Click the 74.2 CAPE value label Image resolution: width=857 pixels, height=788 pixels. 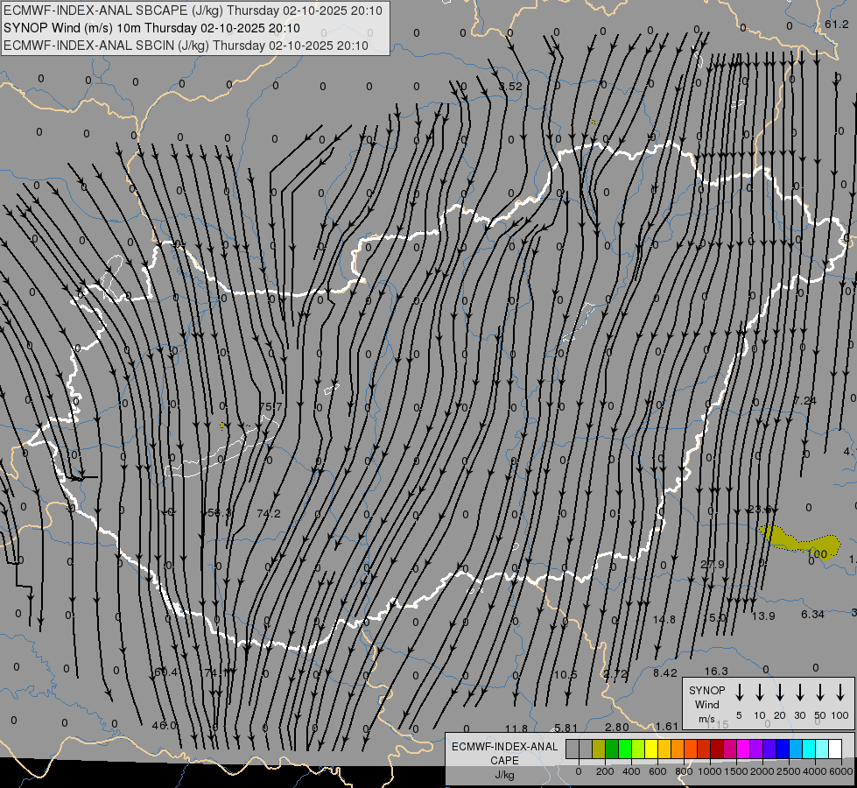269,513
